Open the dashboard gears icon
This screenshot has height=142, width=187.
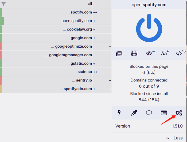(x=179, y=113)
